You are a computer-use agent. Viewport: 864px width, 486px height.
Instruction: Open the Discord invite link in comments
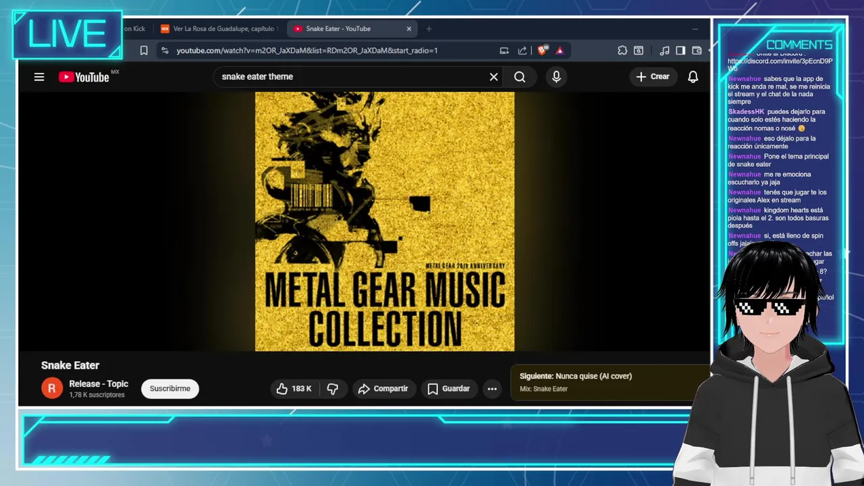(780, 65)
